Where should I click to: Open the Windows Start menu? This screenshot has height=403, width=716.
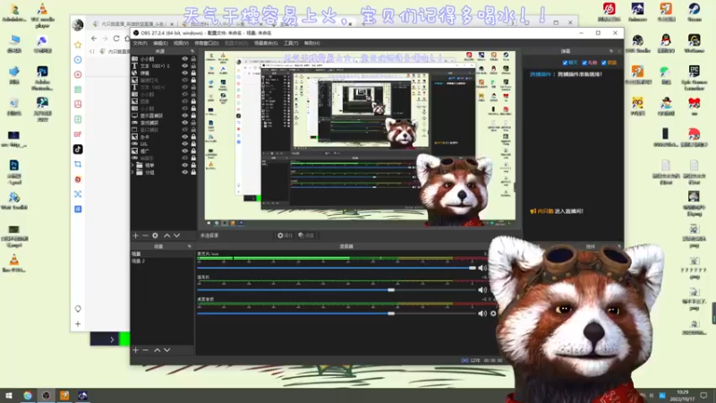[8, 395]
